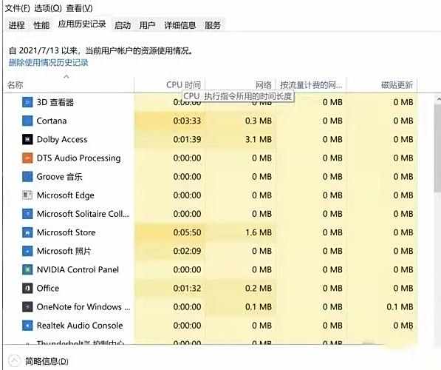Sort by 按流量计费的网络 column header

[311, 85]
